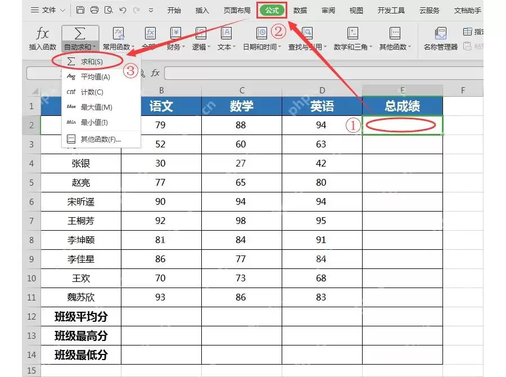
Task: Open the Other Functions icon
Action: 395,33
